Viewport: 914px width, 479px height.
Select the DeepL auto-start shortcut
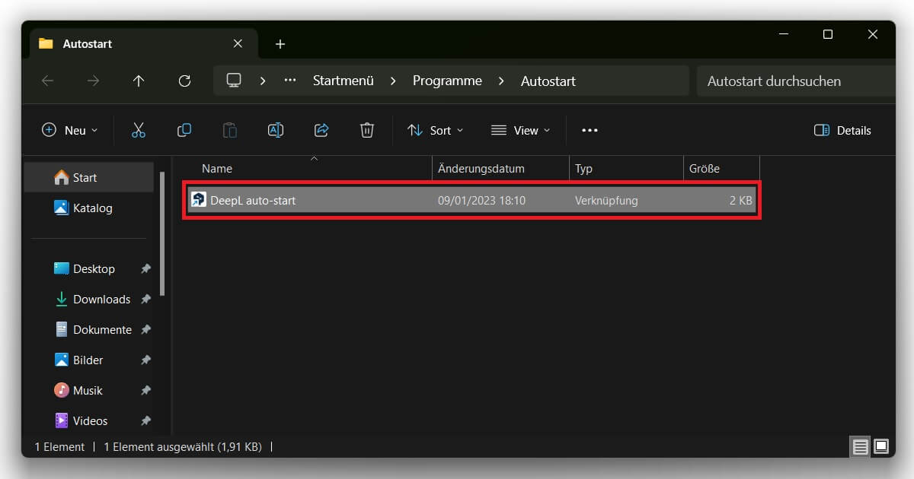point(259,200)
